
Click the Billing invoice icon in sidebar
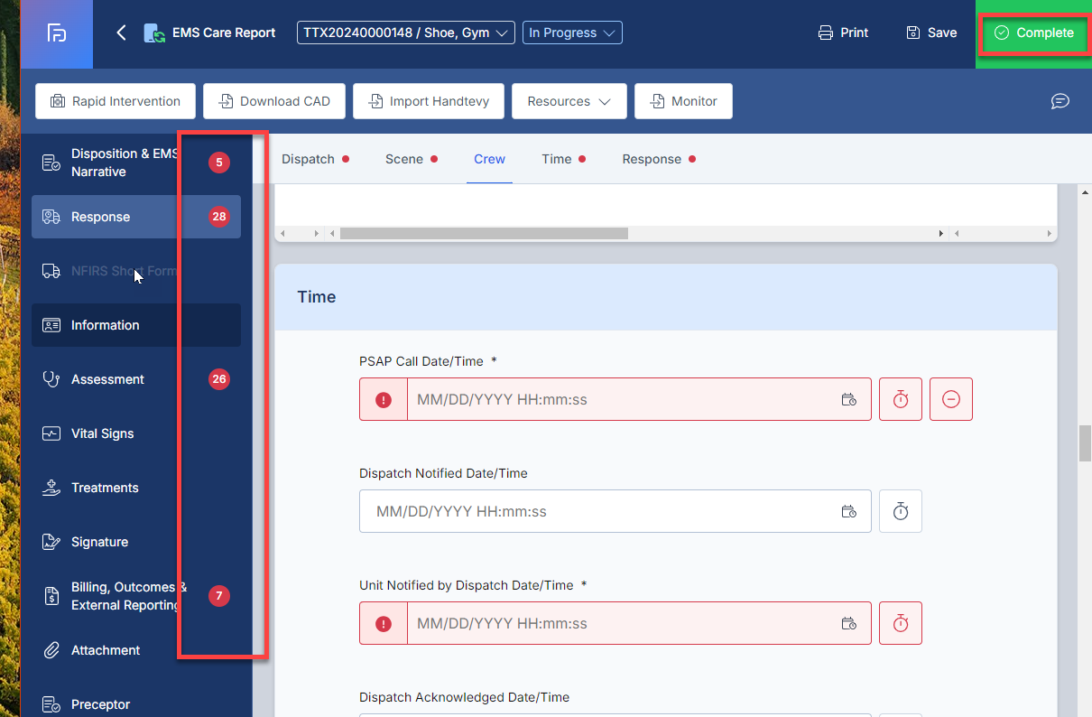coord(51,596)
